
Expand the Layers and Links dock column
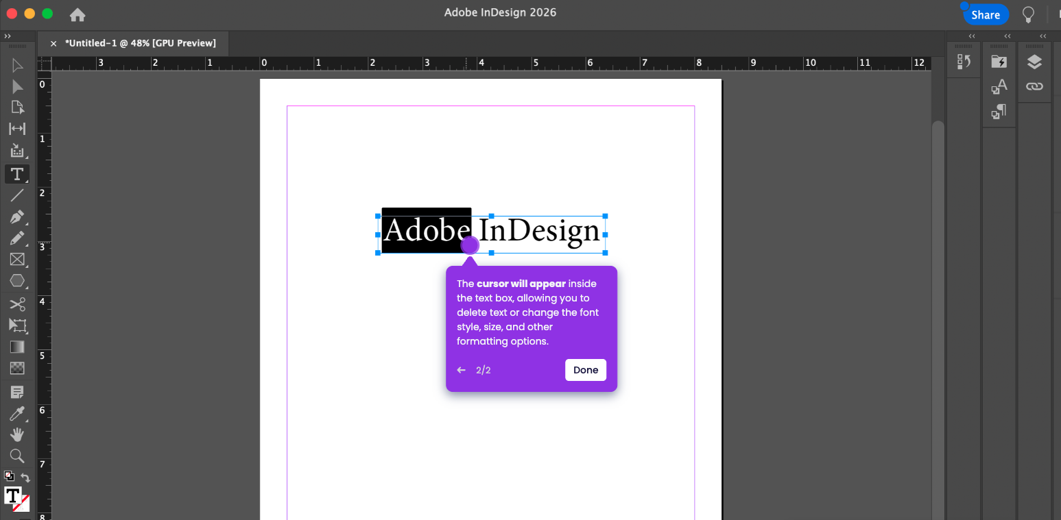point(1042,36)
